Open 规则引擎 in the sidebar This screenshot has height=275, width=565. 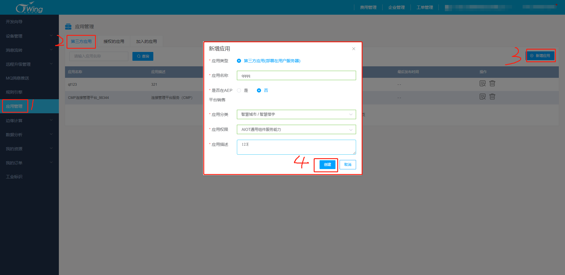coord(29,92)
